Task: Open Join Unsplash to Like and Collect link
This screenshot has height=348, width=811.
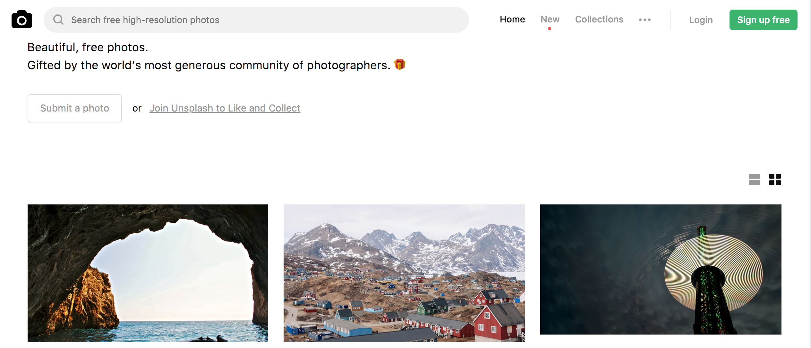Action: coord(225,108)
